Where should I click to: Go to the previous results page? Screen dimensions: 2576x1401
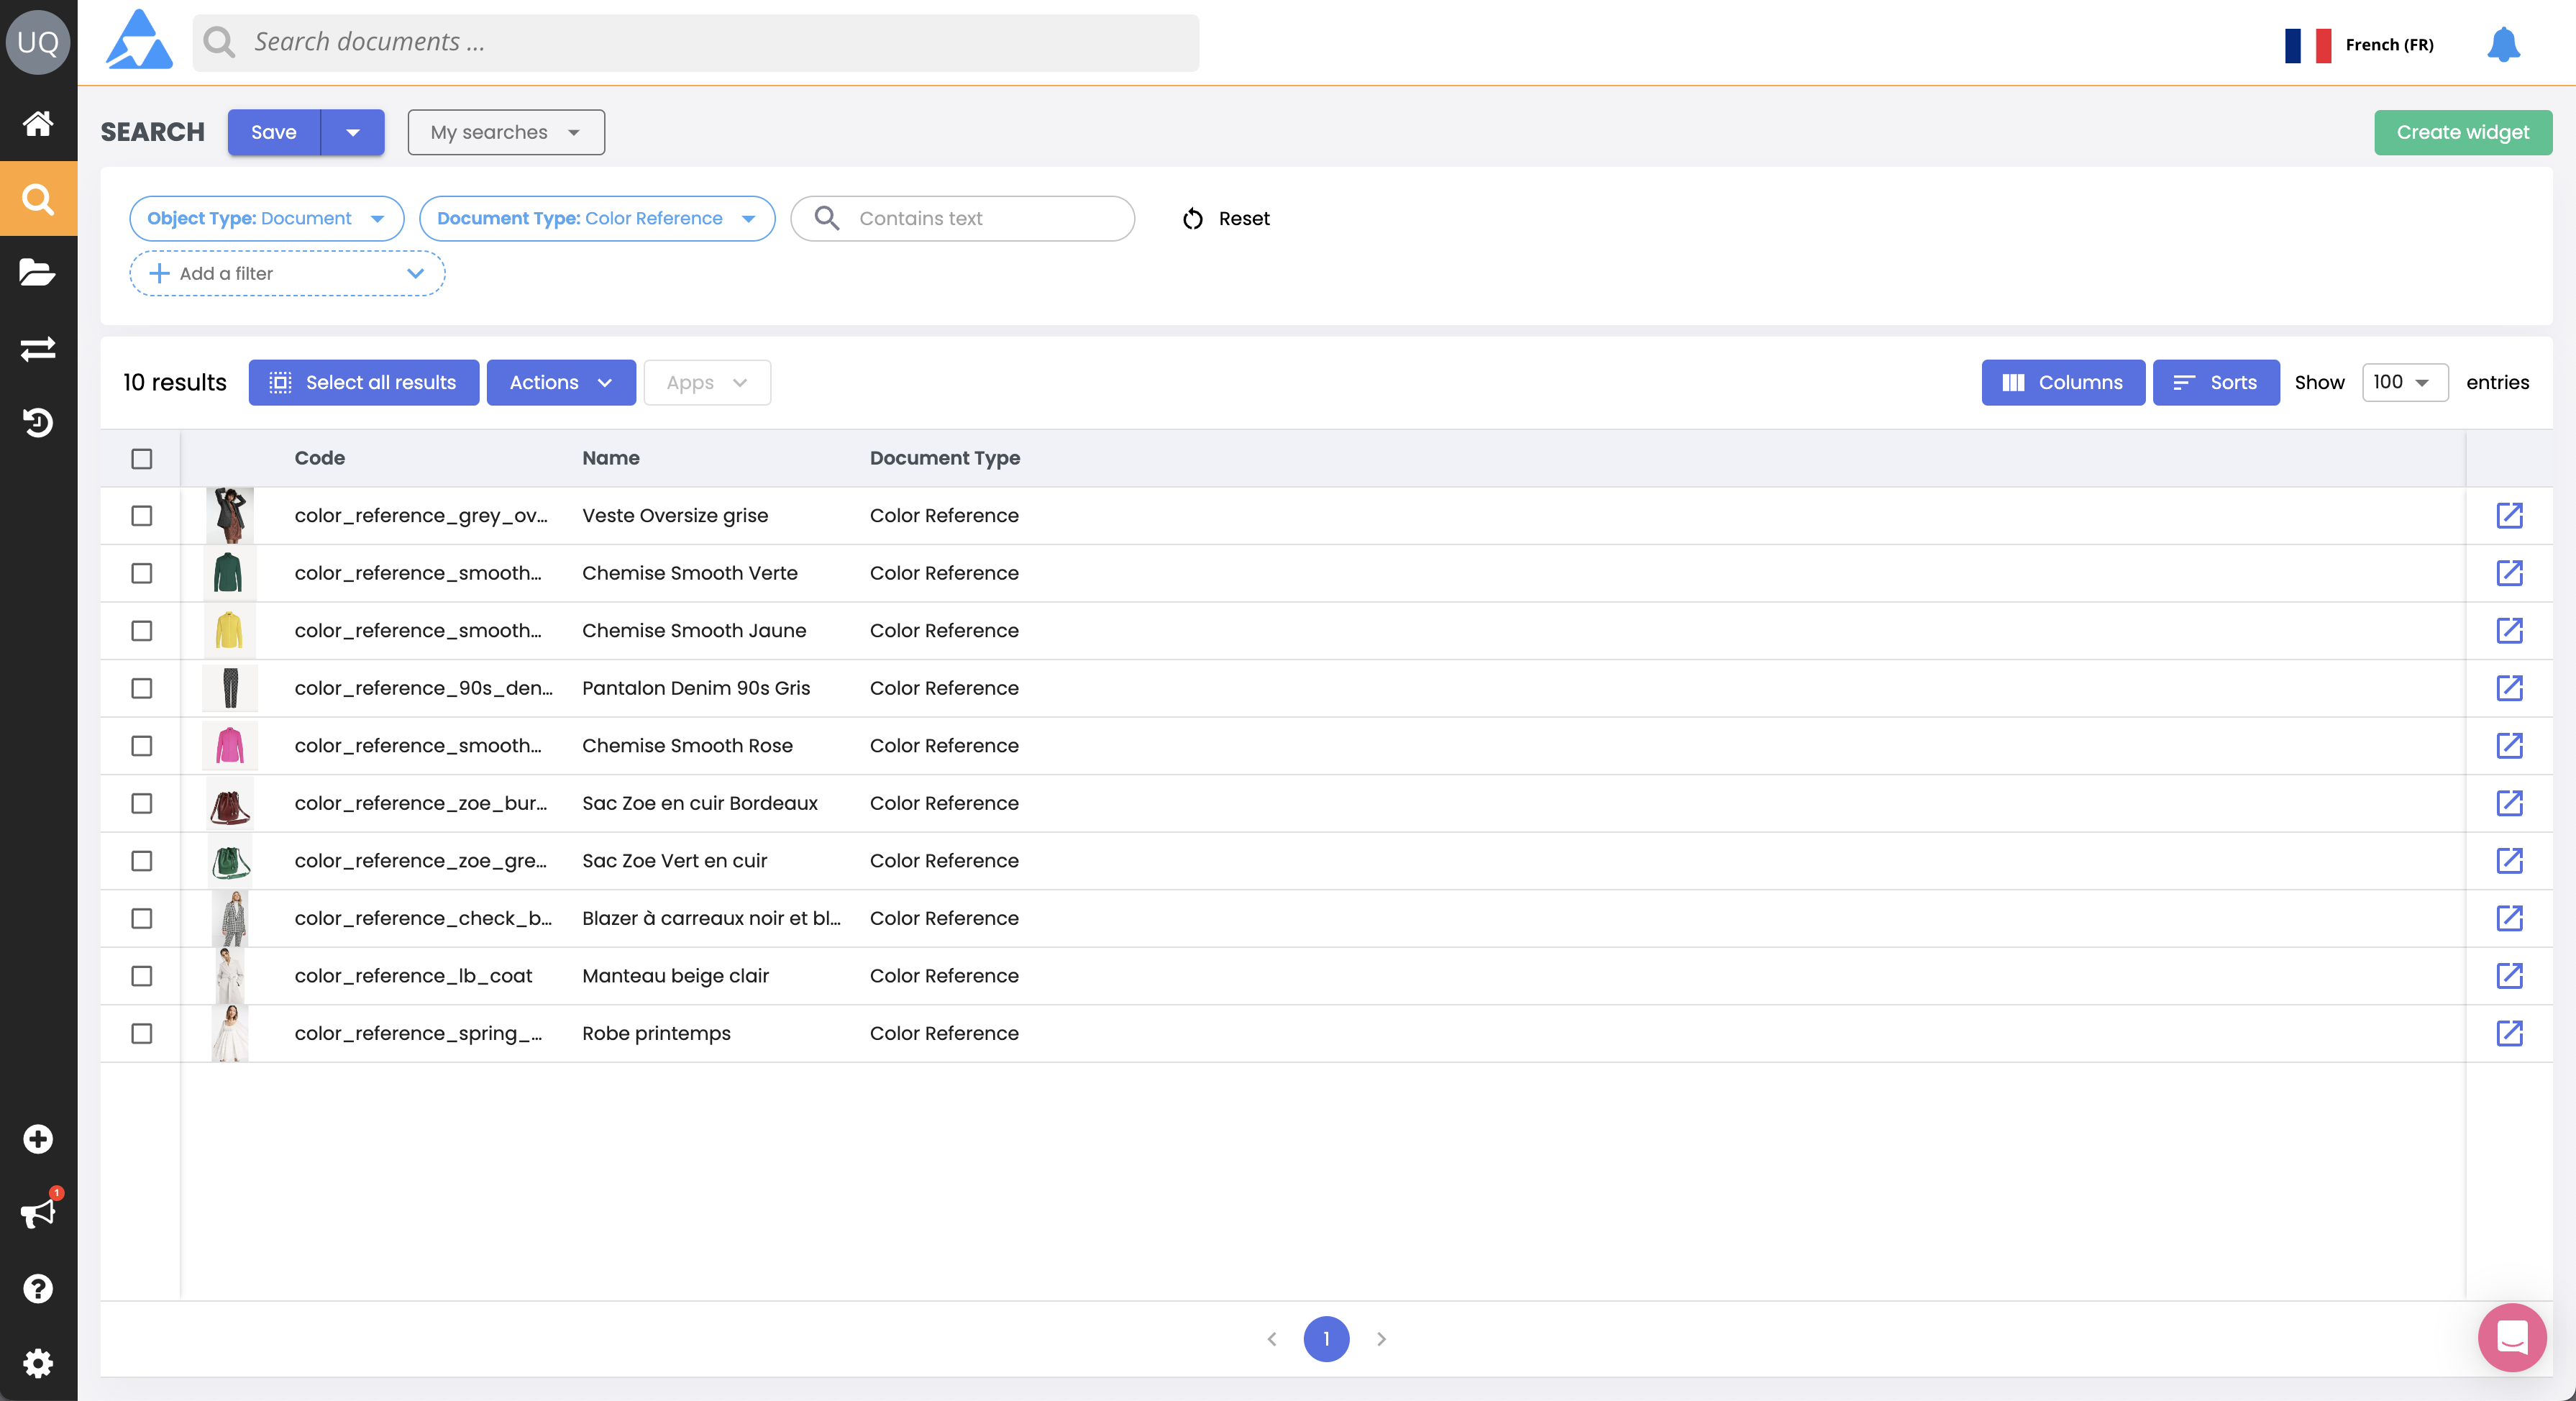1272,1338
